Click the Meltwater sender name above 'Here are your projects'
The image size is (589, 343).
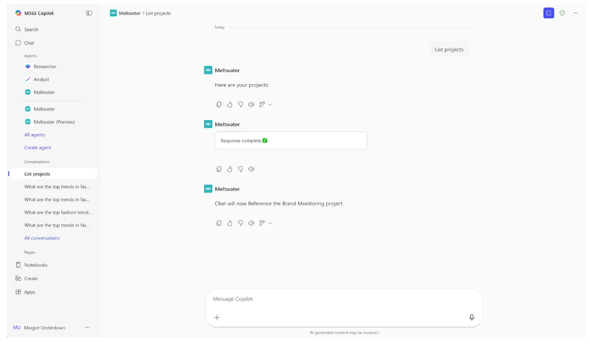click(227, 70)
